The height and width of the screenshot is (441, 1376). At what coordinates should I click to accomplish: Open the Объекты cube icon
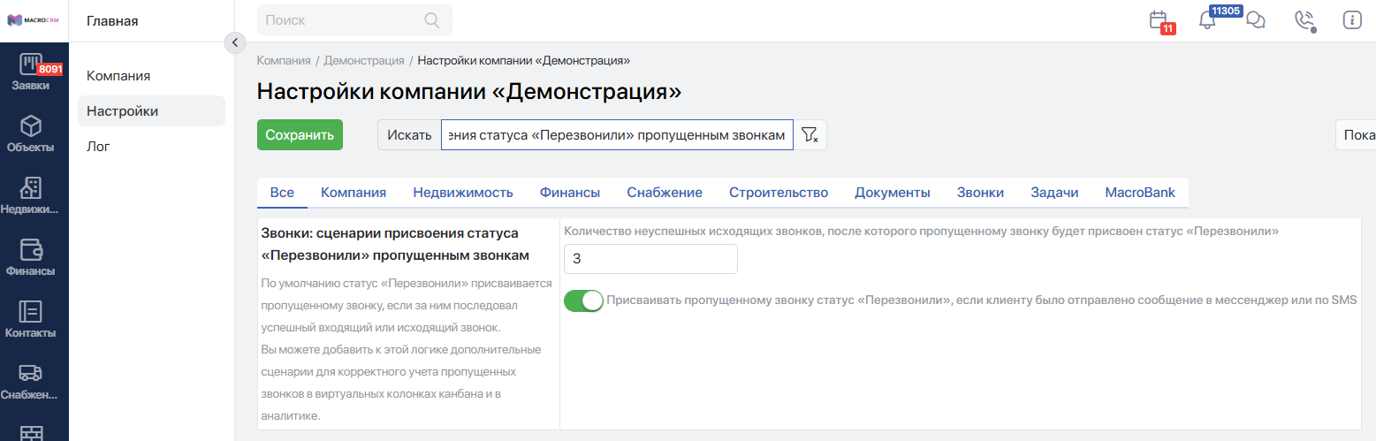click(x=31, y=125)
